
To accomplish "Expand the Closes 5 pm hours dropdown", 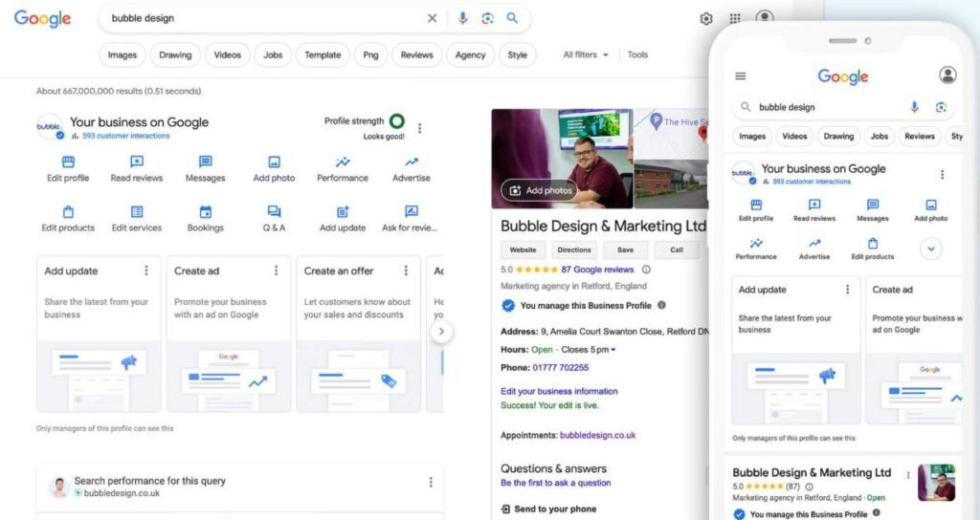I will [x=613, y=350].
